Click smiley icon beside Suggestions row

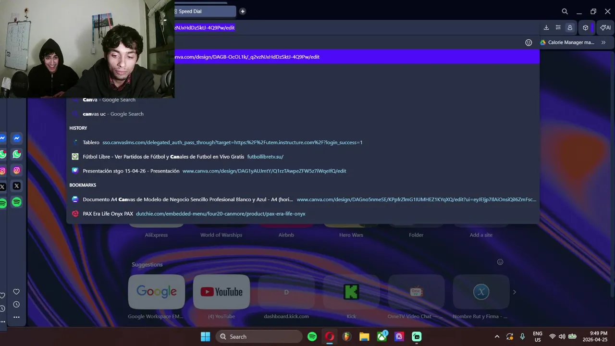pos(500,262)
